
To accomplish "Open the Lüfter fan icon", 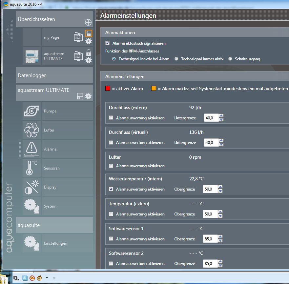I will click(32, 130).
